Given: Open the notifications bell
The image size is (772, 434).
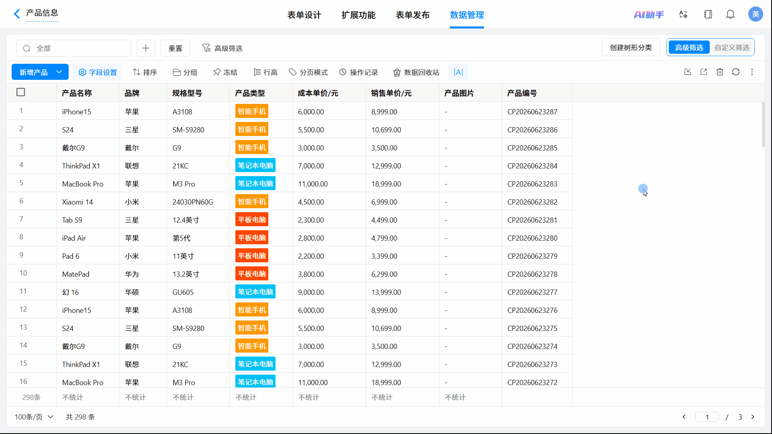Looking at the screenshot, I should 730,14.
